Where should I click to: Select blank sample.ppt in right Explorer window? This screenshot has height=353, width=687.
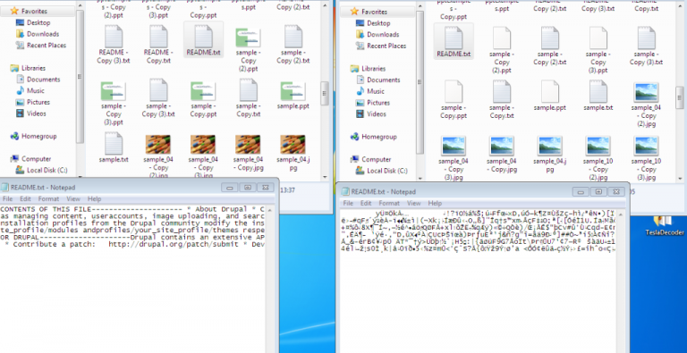tap(550, 96)
